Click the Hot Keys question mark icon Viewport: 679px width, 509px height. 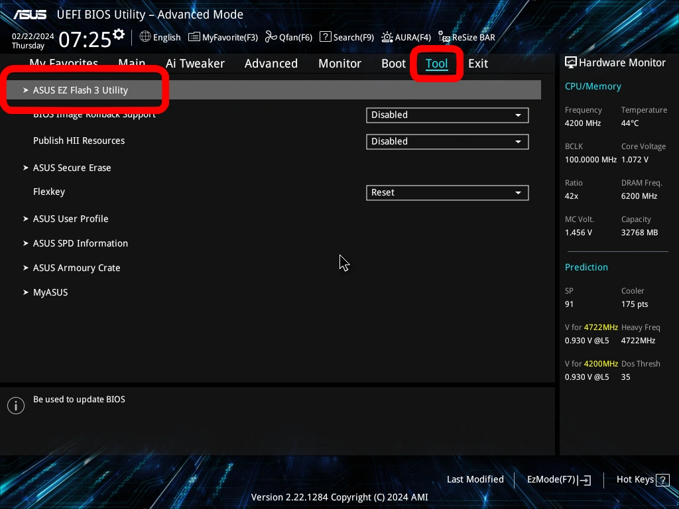pyautogui.click(x=662, y=480)
